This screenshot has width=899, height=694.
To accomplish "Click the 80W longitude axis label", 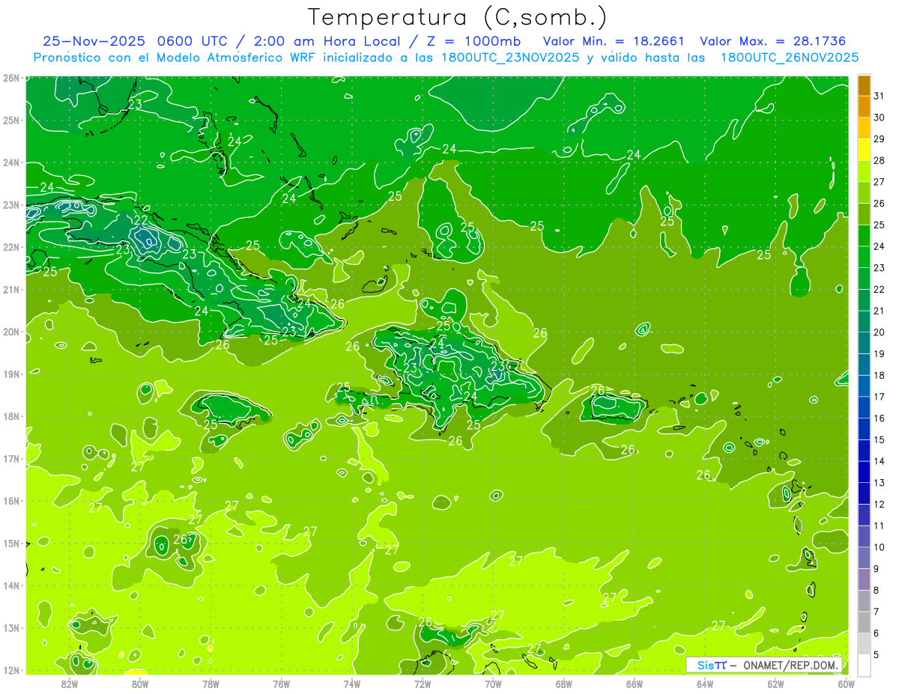I will 140,684.
